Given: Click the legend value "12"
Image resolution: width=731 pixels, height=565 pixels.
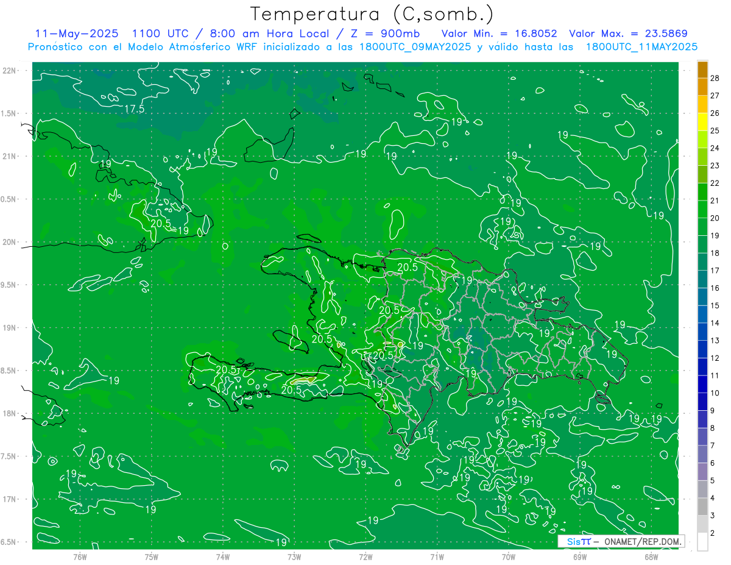Looking at the screenshot, I should [x=715, y=358].
